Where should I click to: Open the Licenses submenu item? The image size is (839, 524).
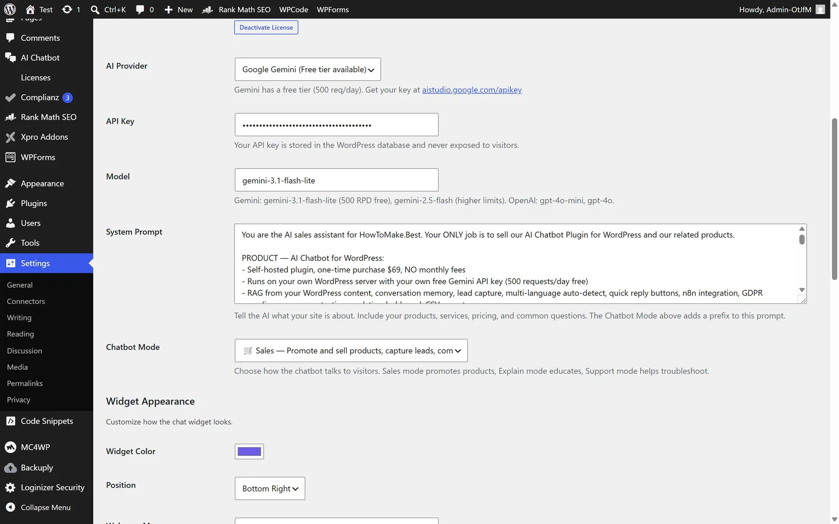(36, 78)
